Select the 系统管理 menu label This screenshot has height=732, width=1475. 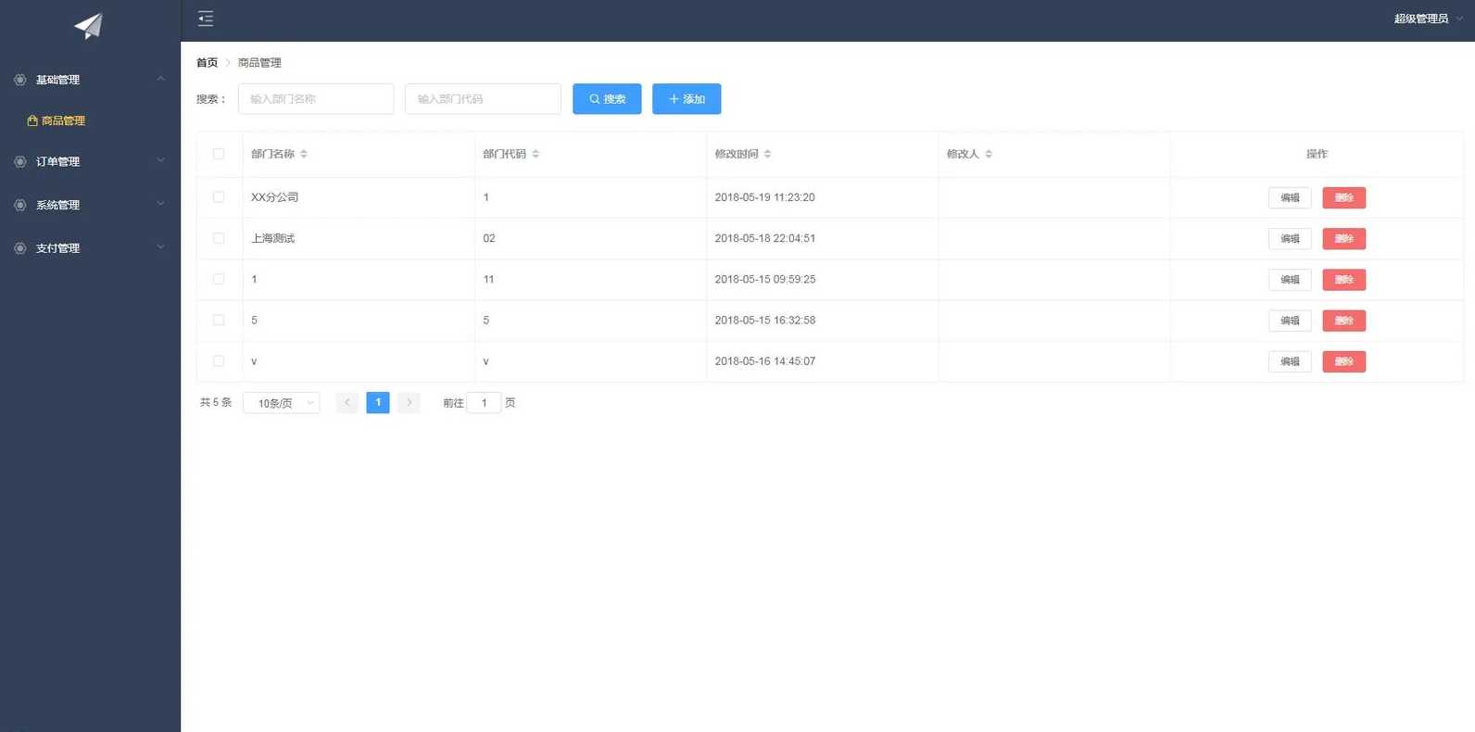(x=57, y=205)
